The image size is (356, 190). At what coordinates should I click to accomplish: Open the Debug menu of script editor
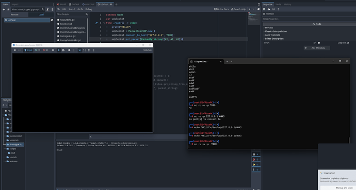pos(89,9)
